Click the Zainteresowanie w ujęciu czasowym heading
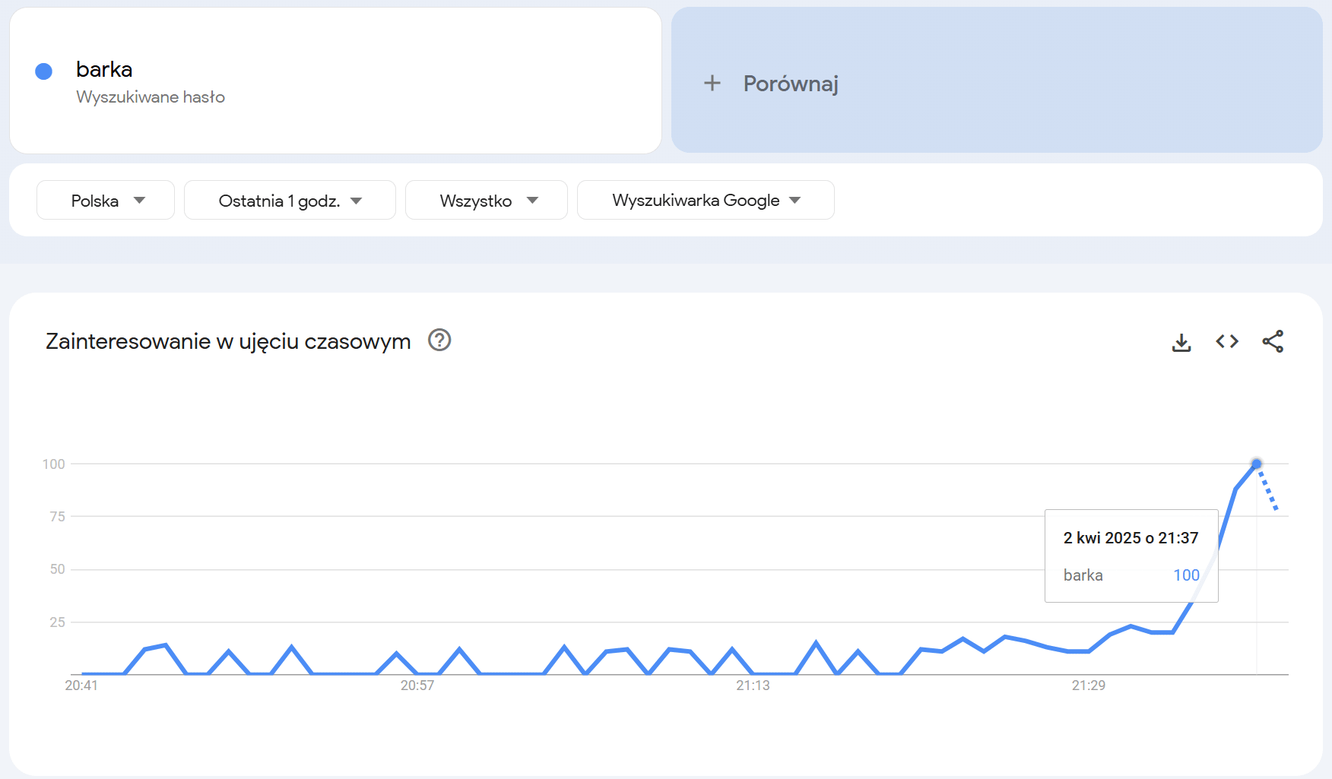This screenshot has width=1332, height=779. click(x=228, y=341)
